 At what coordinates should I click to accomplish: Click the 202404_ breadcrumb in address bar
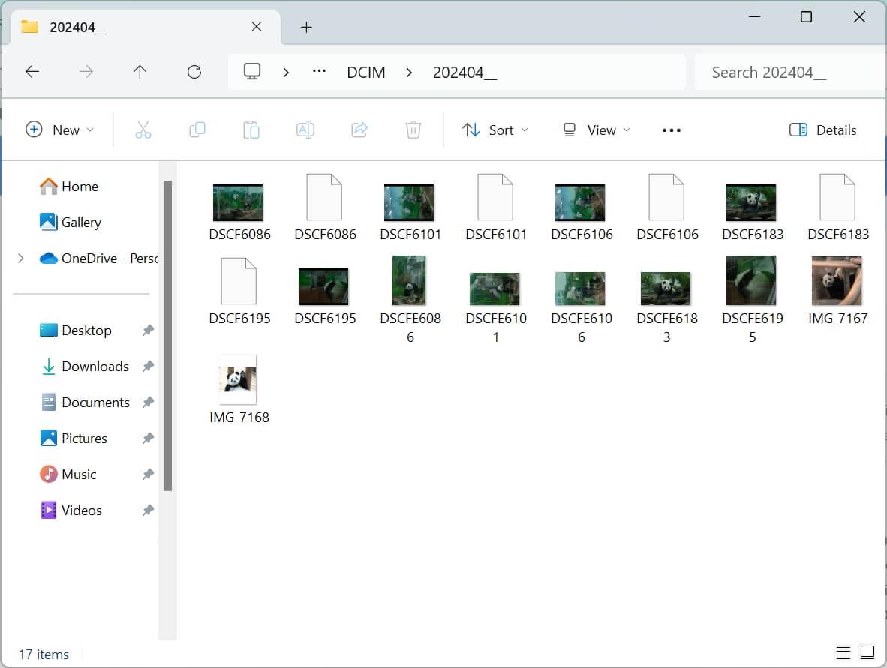[x=465, y=72]
